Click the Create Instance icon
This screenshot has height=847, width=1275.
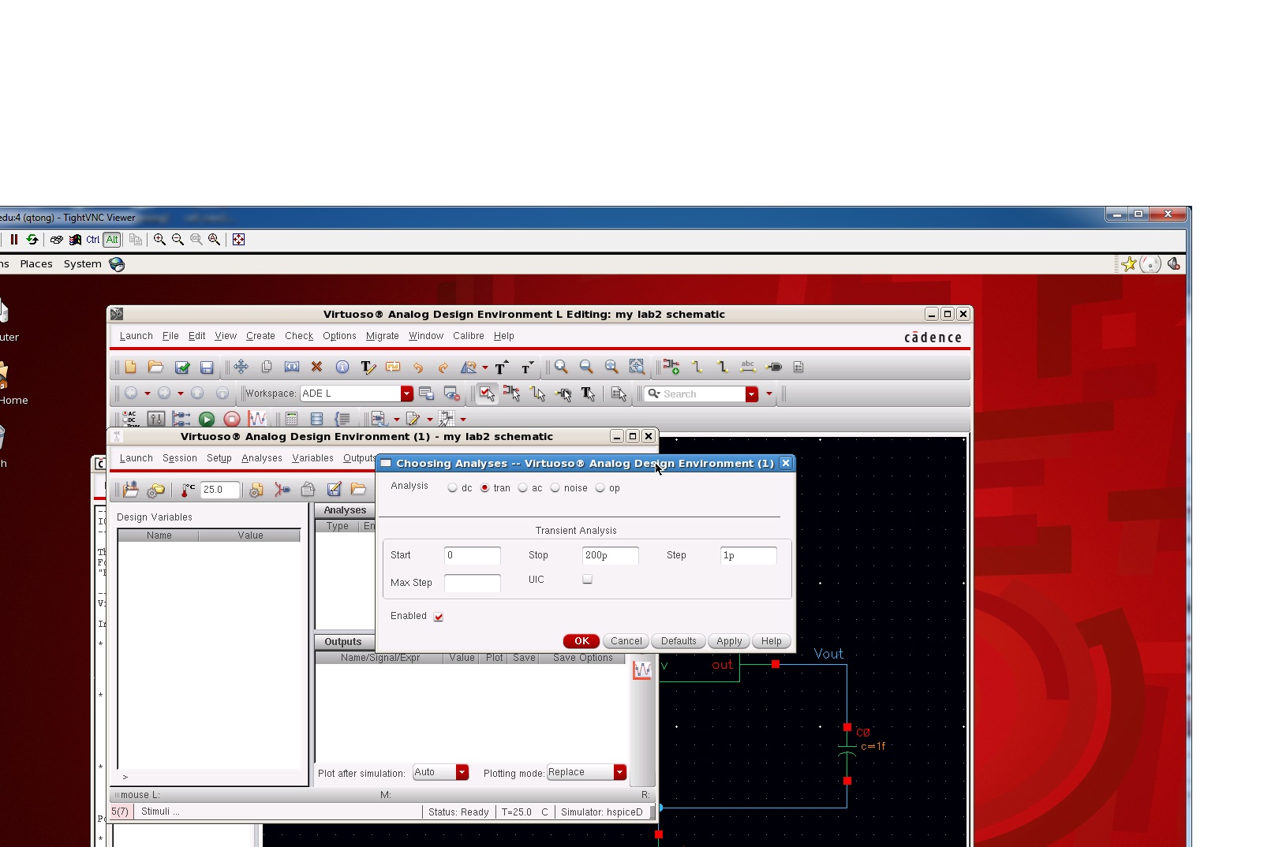pos(671,367)
